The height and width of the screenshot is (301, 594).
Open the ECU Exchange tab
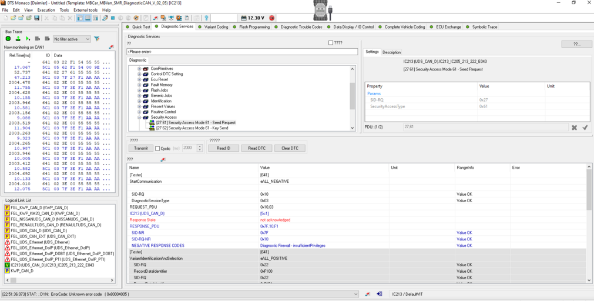[x=445, y=27]
